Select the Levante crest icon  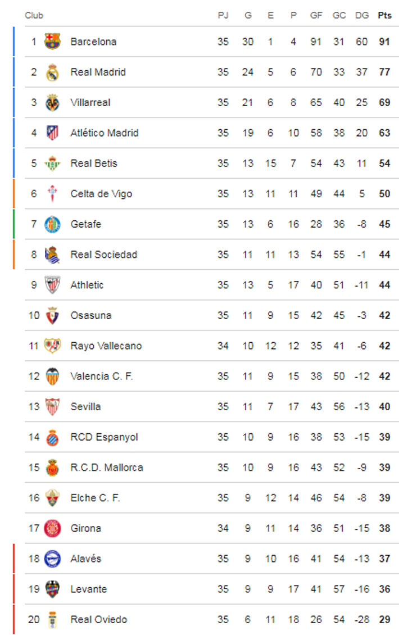click(x=52, y=589)
